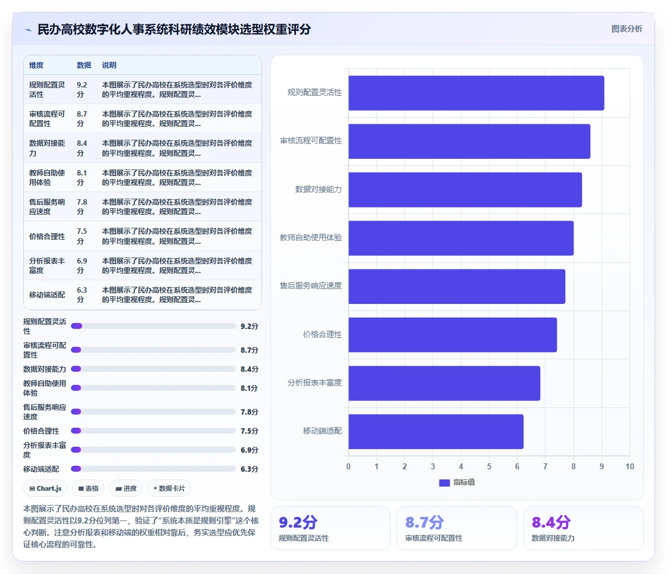
Task: Click the 数据对接能力 chart bar
Action: pos(465,190)
